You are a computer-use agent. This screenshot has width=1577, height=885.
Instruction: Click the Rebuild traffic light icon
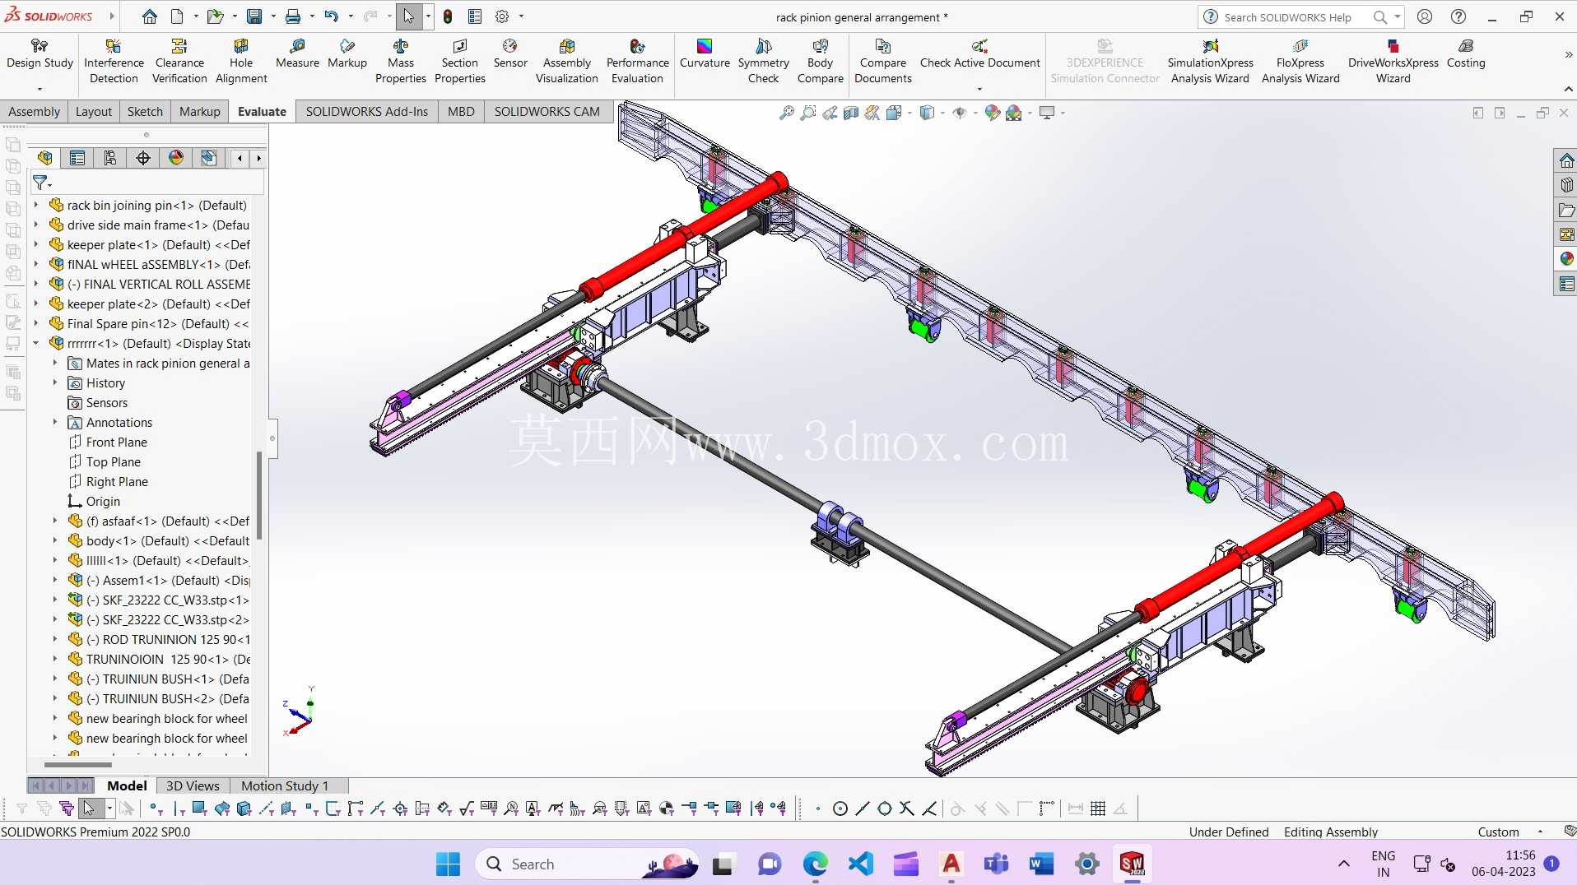coord(448,16)
